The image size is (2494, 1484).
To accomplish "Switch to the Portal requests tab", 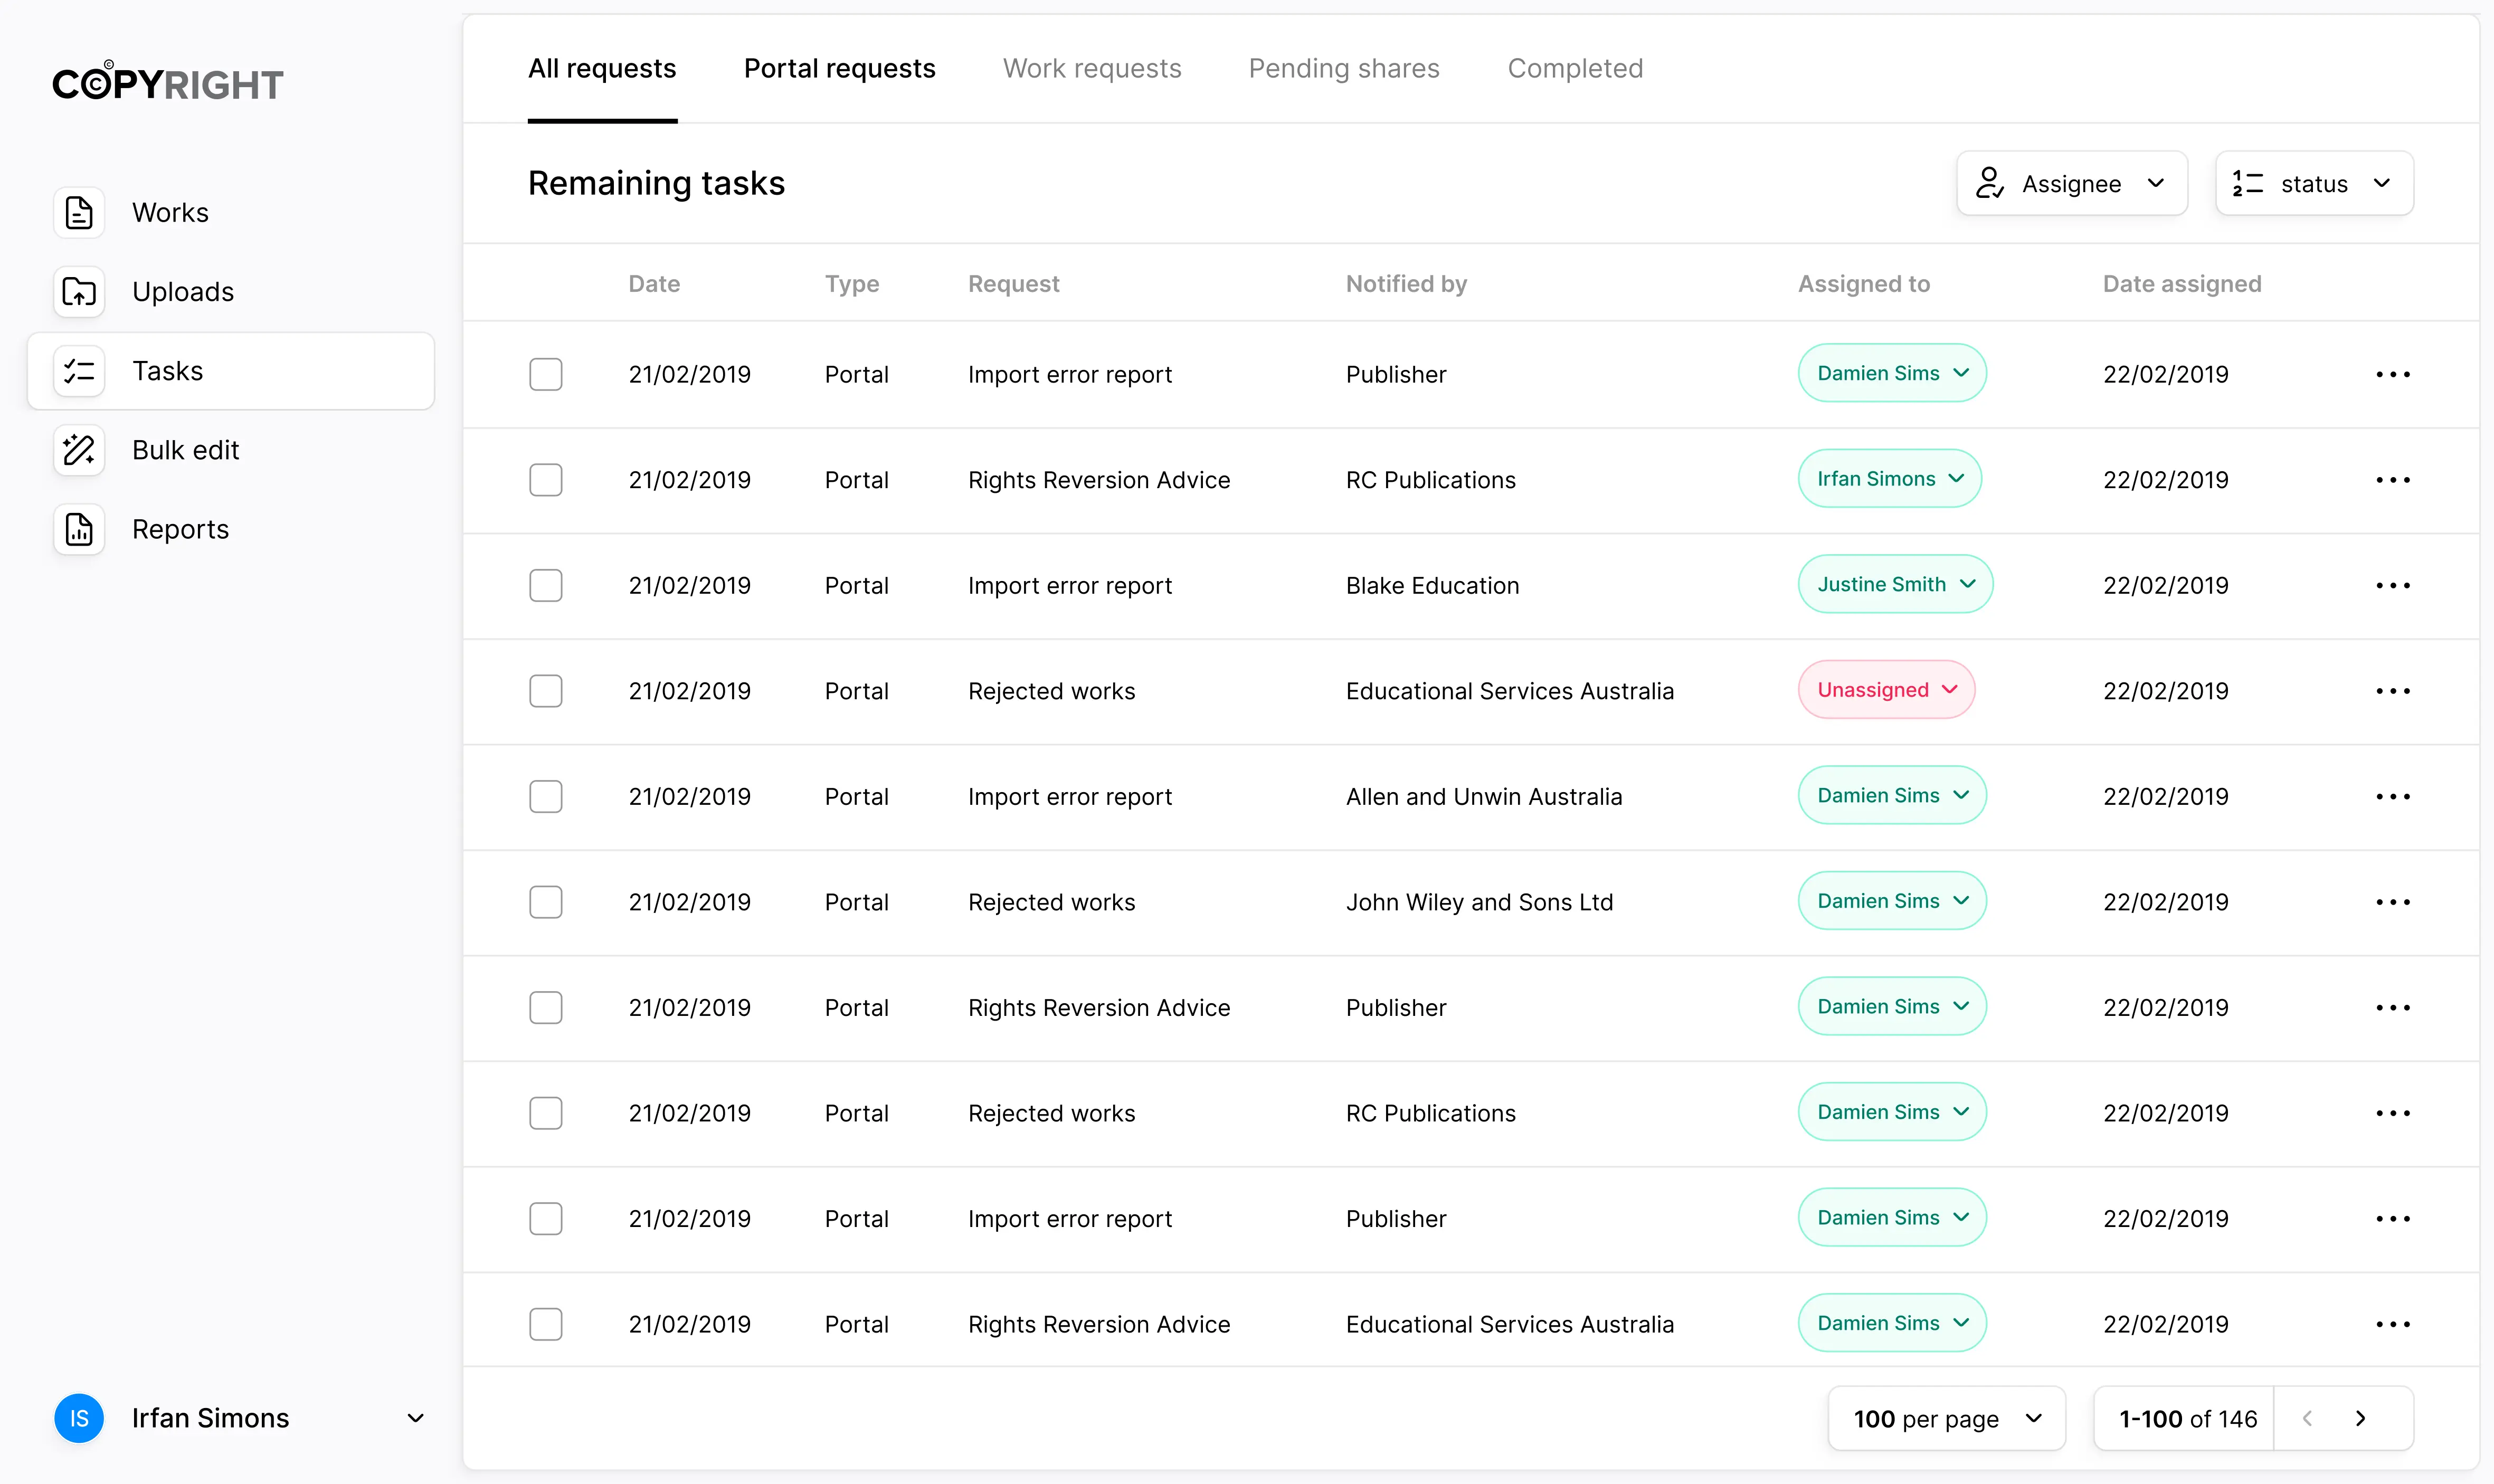I will click(x=840, y=68).
